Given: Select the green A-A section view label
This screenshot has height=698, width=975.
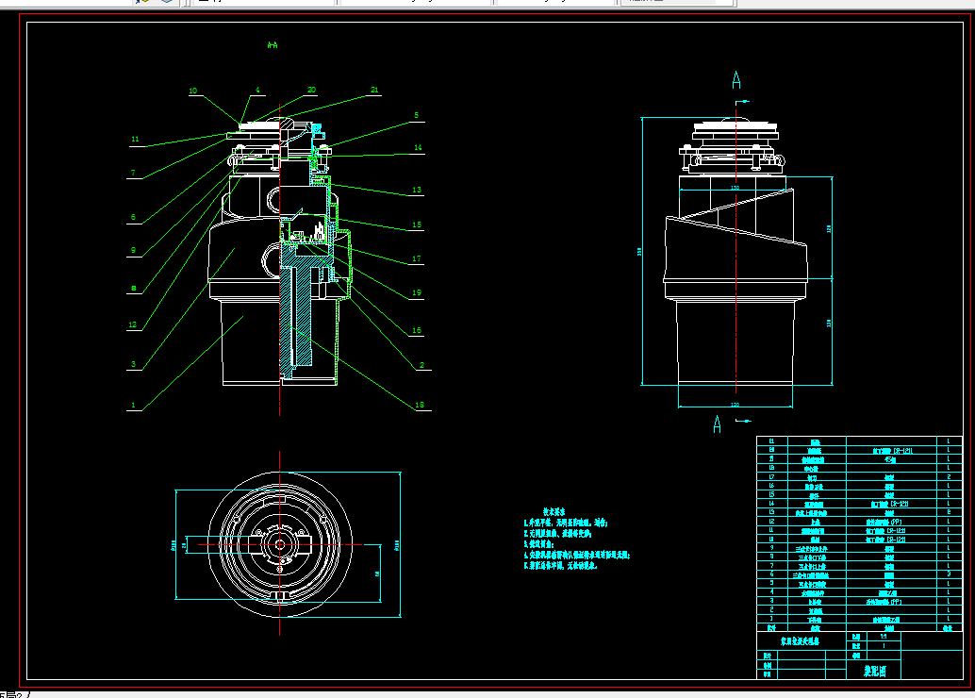Looking at the screenshot, I should (273, 45).
